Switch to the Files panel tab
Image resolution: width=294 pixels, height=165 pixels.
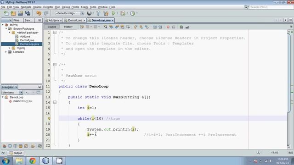tap(17, 20)
